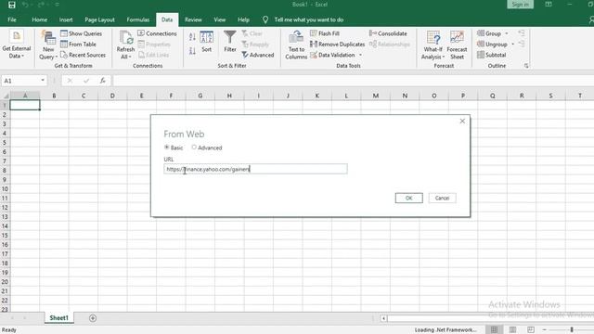Click Forecast Sheet
Screen dimensions: 594x334
click(457, 45)
